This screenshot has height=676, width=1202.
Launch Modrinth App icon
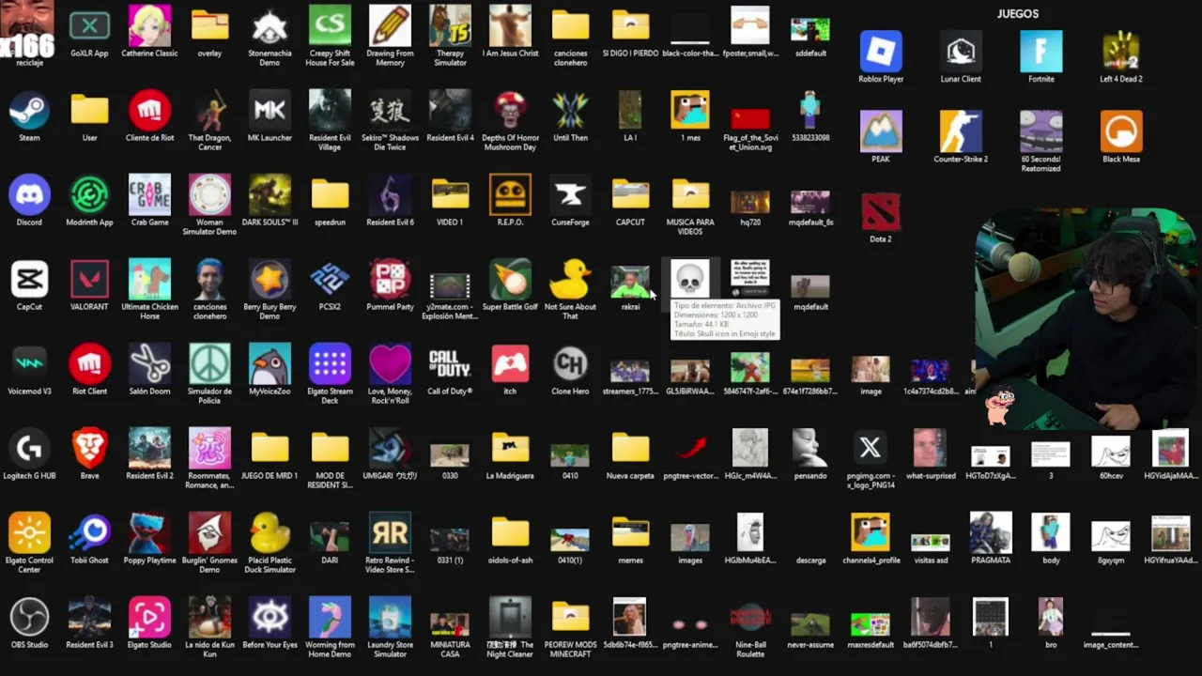tap(89, 195)
